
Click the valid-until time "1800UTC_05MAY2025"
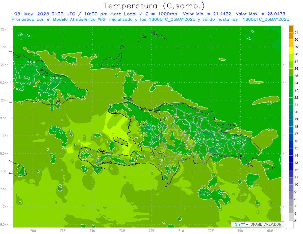tap(266, 19)
